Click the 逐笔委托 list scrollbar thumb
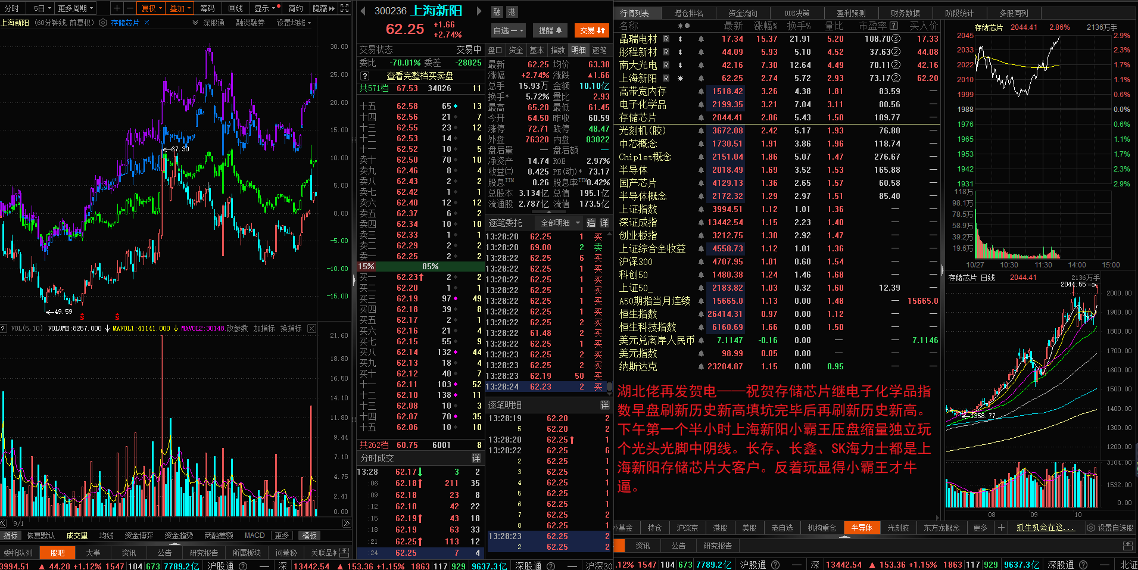Image resolution: width=1138 pixels, height=570 pixels. coord(609,386)
